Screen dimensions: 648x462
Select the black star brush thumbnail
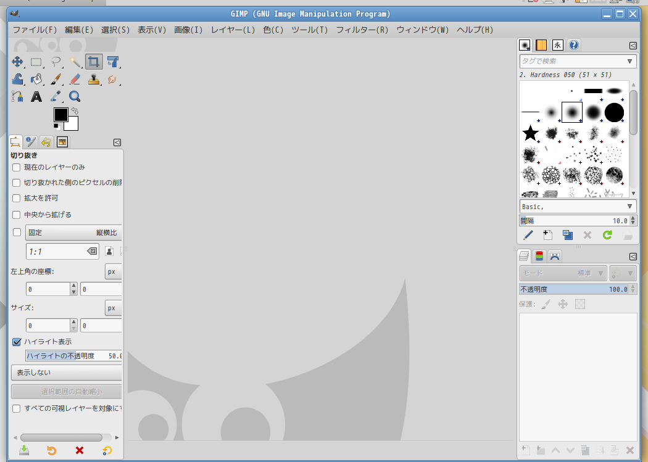click(530, 133)
